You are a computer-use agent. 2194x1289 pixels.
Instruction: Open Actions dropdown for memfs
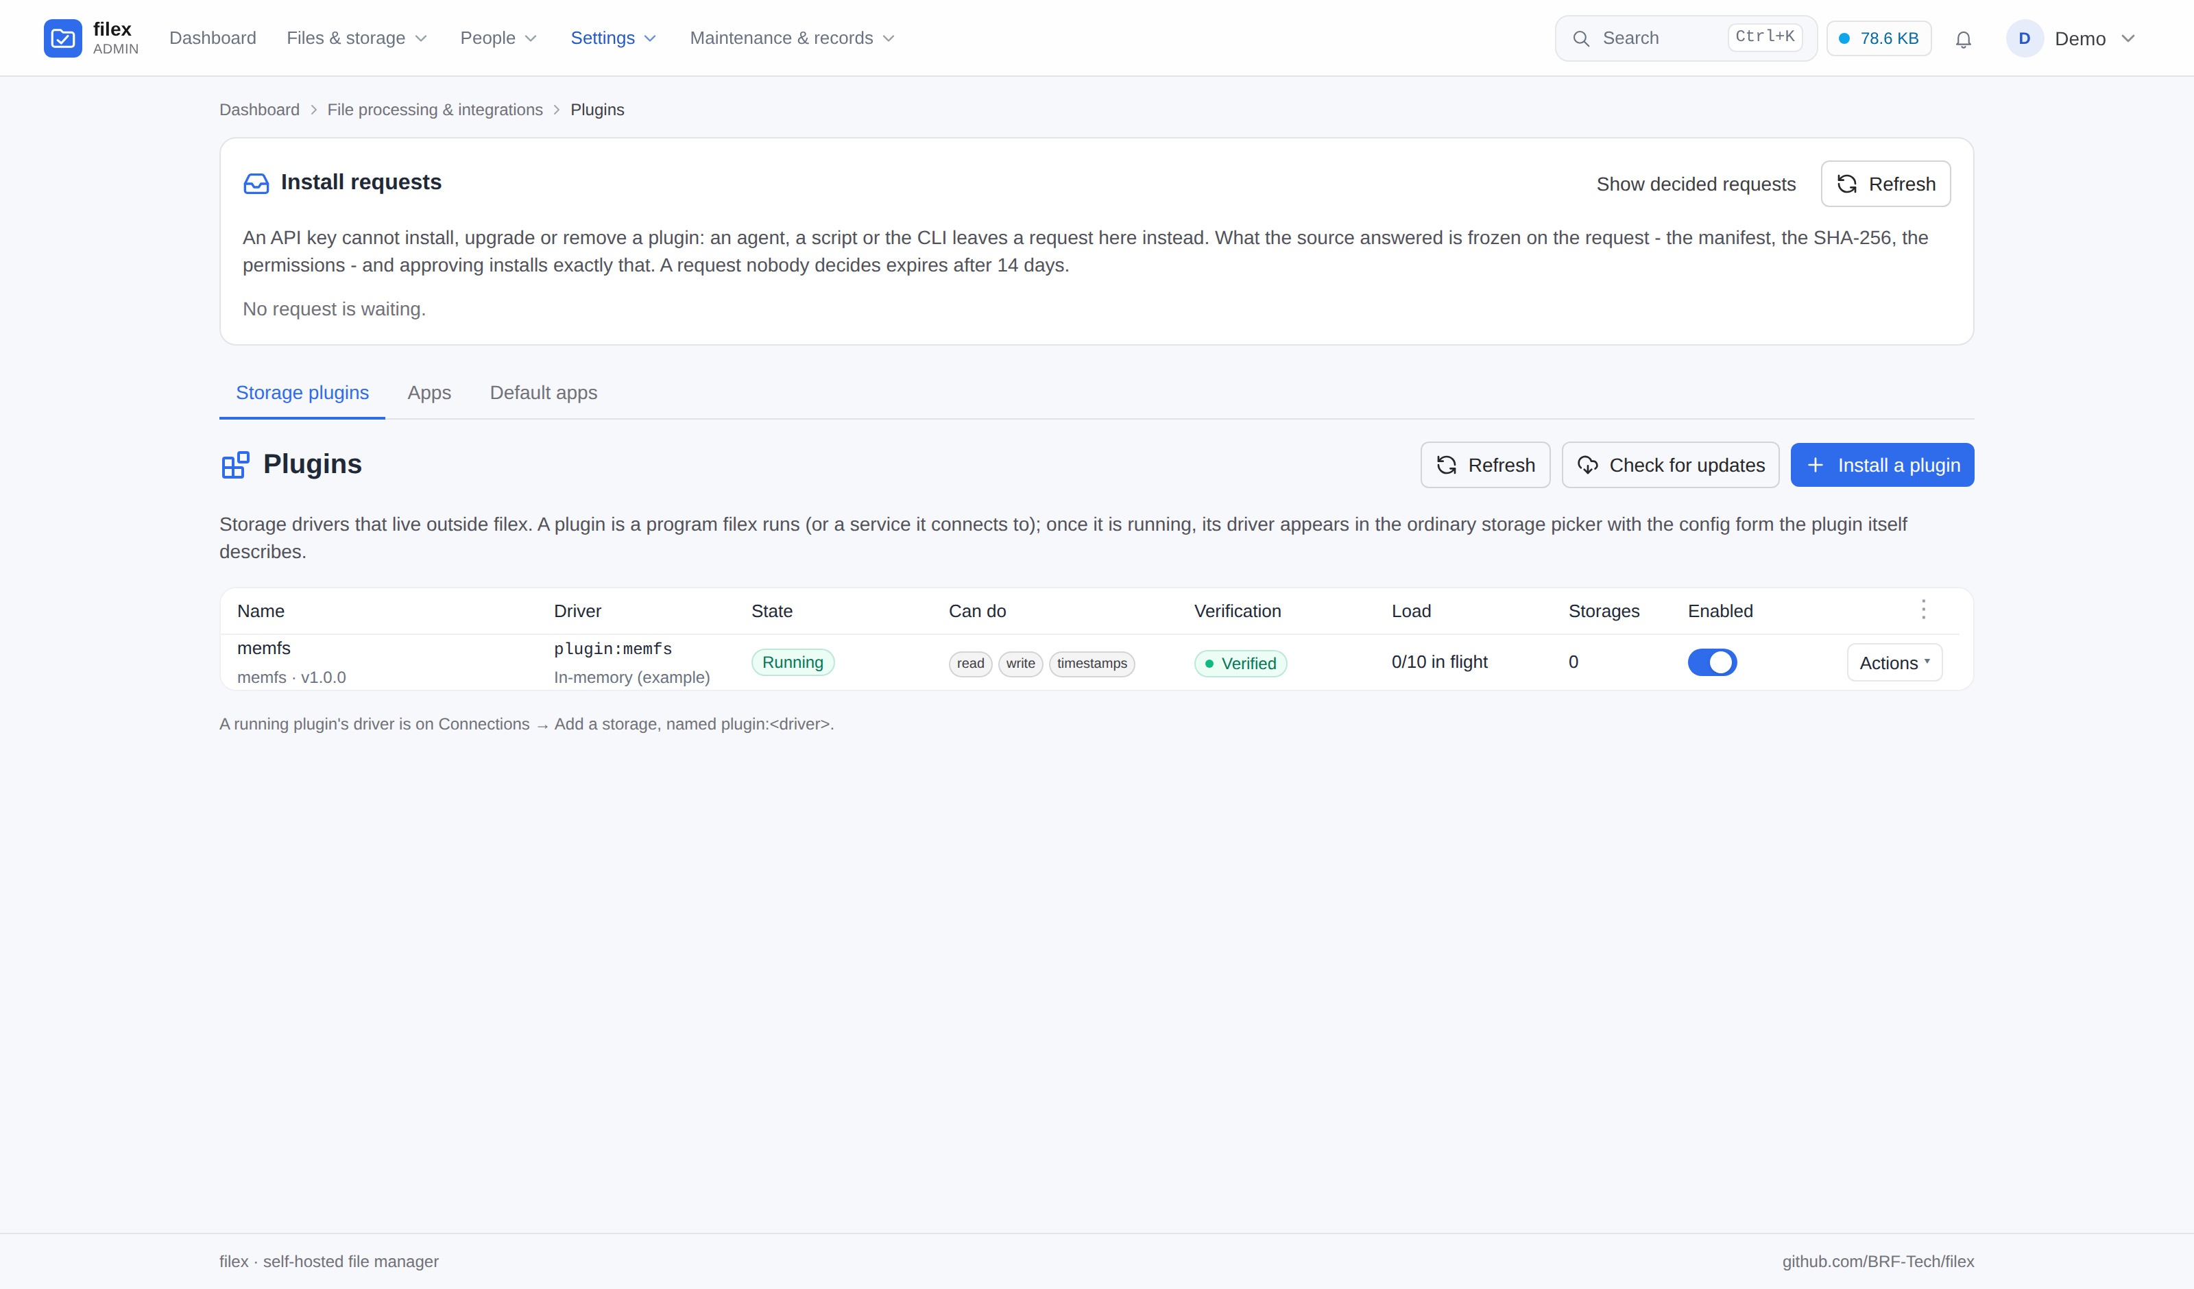[x=1894, y=663]
